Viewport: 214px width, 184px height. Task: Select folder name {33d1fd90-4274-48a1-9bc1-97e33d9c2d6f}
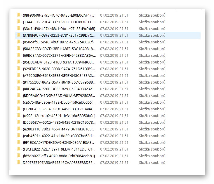[59, 29]
